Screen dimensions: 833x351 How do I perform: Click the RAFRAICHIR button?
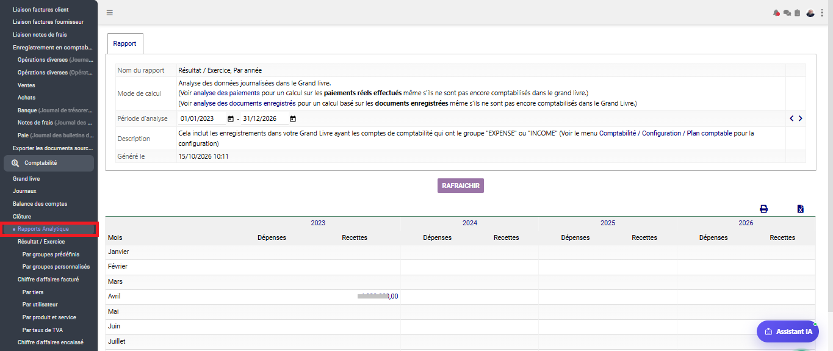click(461, 186)
